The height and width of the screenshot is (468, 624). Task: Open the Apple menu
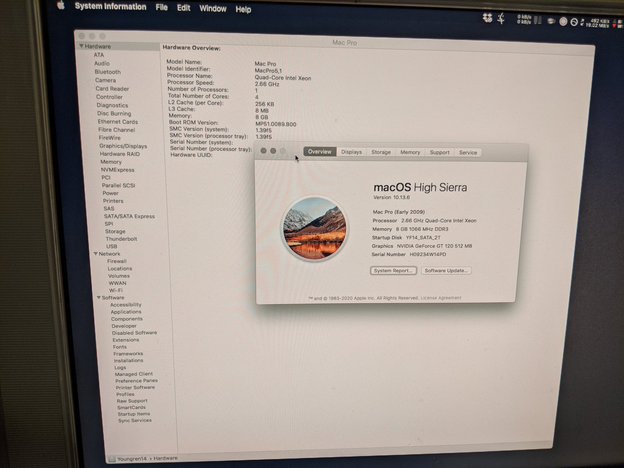[61, 5]
